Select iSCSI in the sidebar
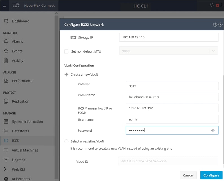The image size is (224, 181). 27,141
